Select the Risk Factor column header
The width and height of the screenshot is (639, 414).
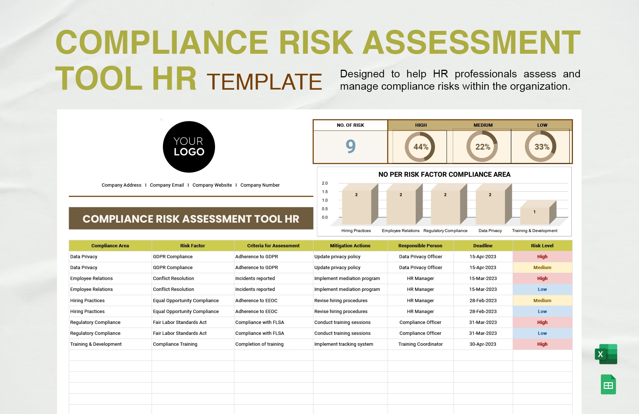[x=192, y=246]
